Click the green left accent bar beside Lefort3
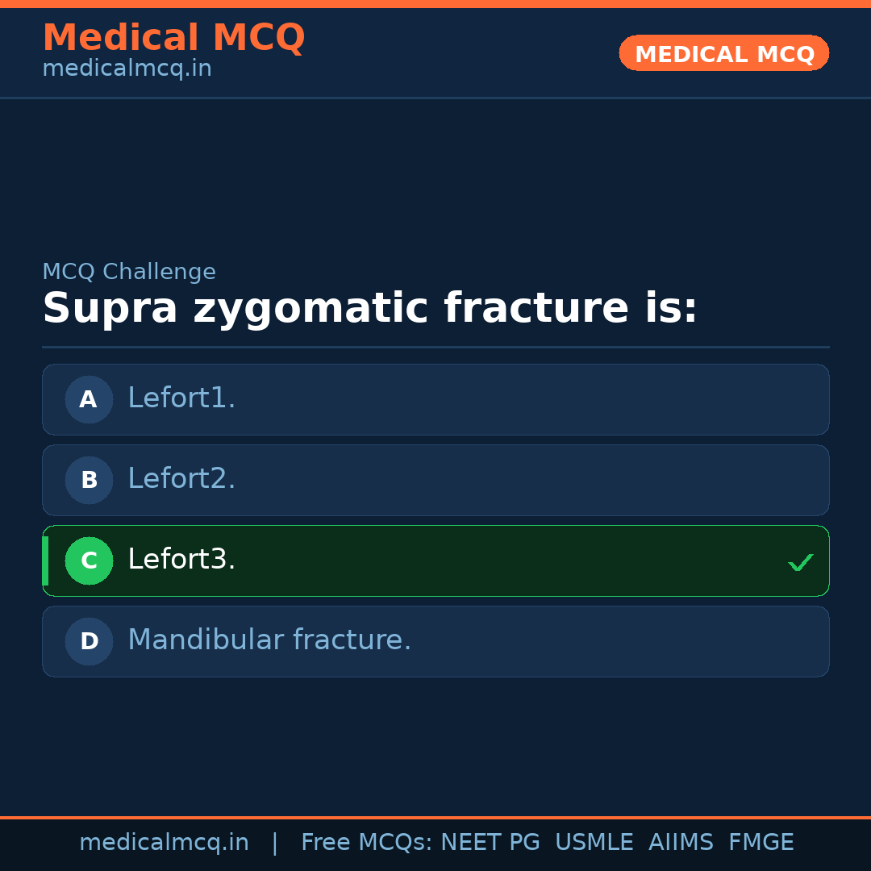871x871 pixels. tap(45, 561)
